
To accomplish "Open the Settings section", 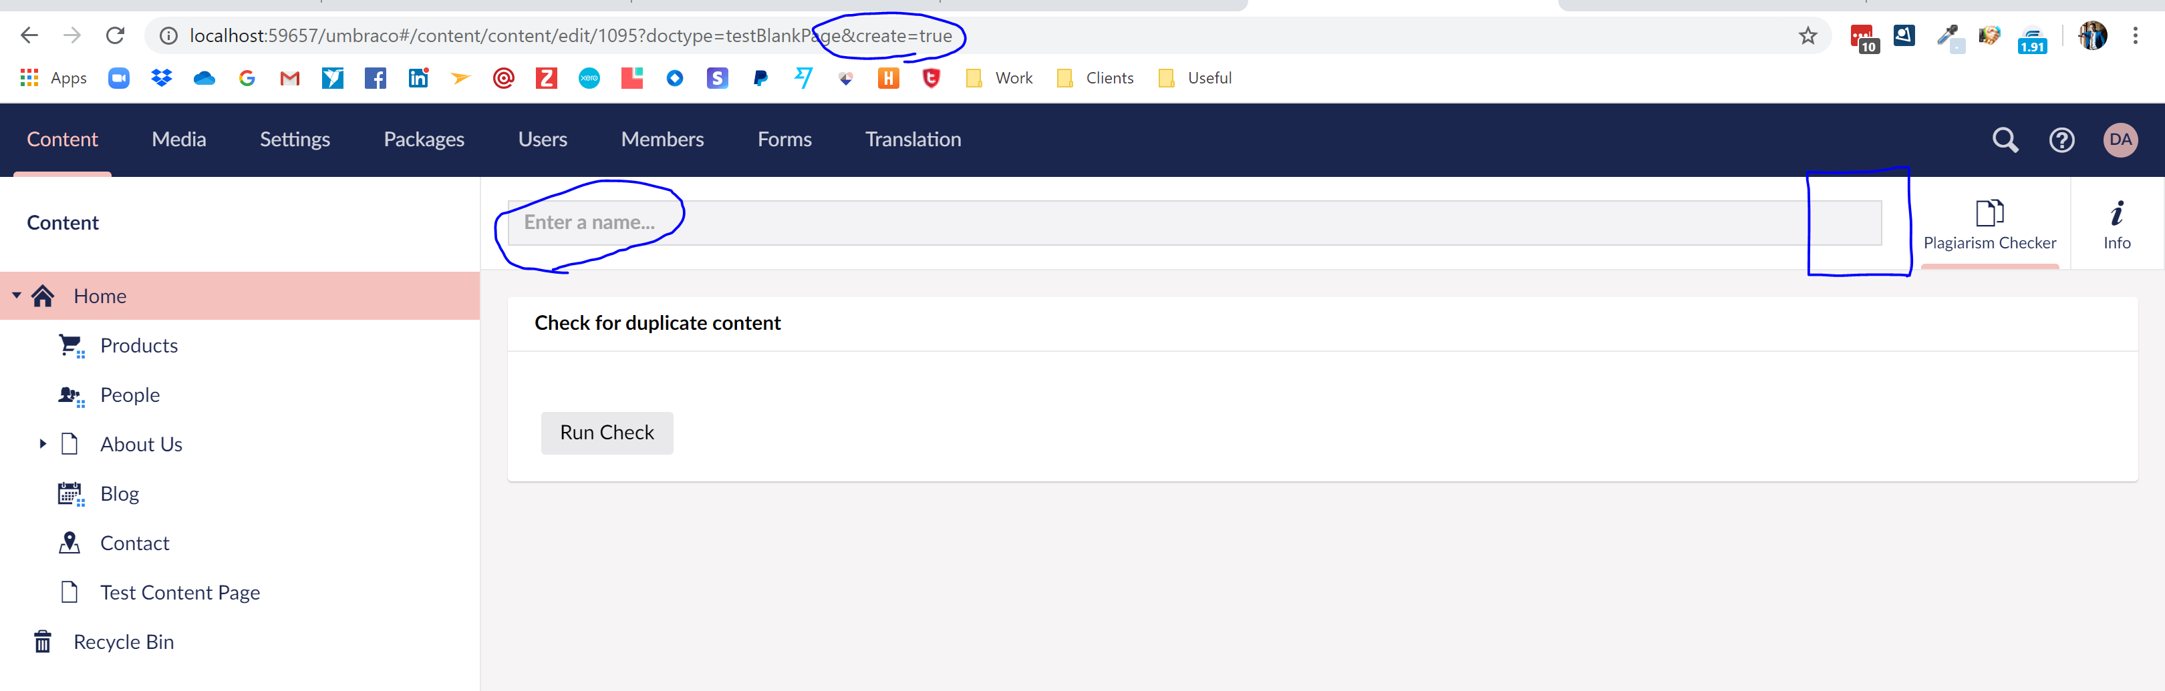I will [294, 140].
